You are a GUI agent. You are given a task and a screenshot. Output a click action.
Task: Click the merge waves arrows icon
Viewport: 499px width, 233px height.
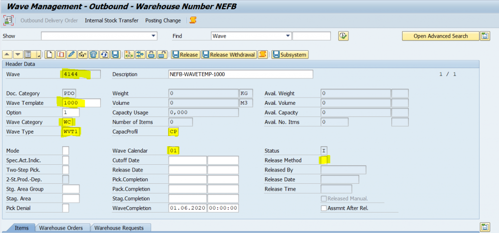click(x=140, y=55)
